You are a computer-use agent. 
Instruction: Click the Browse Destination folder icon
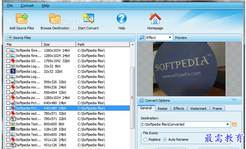[x=55, y=18]
